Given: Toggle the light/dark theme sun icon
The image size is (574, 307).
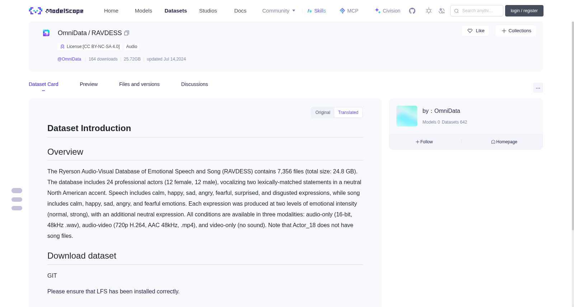Looking at the screenshot, I should click(428, 11).
